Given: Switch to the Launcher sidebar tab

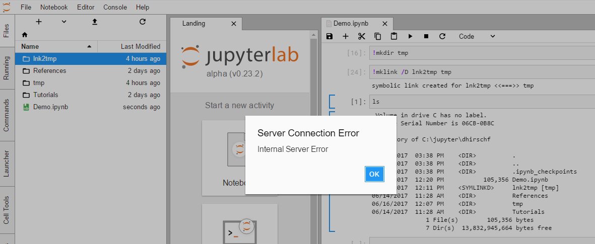Looking at the screenshot, I should click(x=7, y=164).
